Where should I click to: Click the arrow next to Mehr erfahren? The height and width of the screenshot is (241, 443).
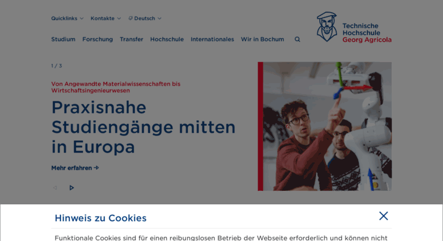(96, 168)
